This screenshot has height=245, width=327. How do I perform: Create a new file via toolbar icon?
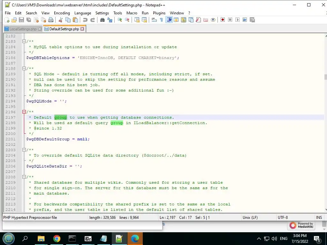coord(7,20)
